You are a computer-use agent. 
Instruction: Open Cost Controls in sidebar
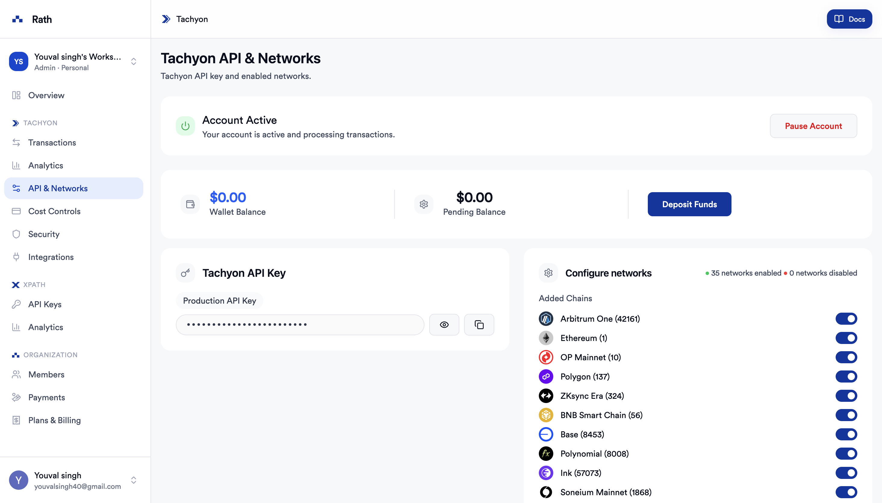(x=73, y=211)
